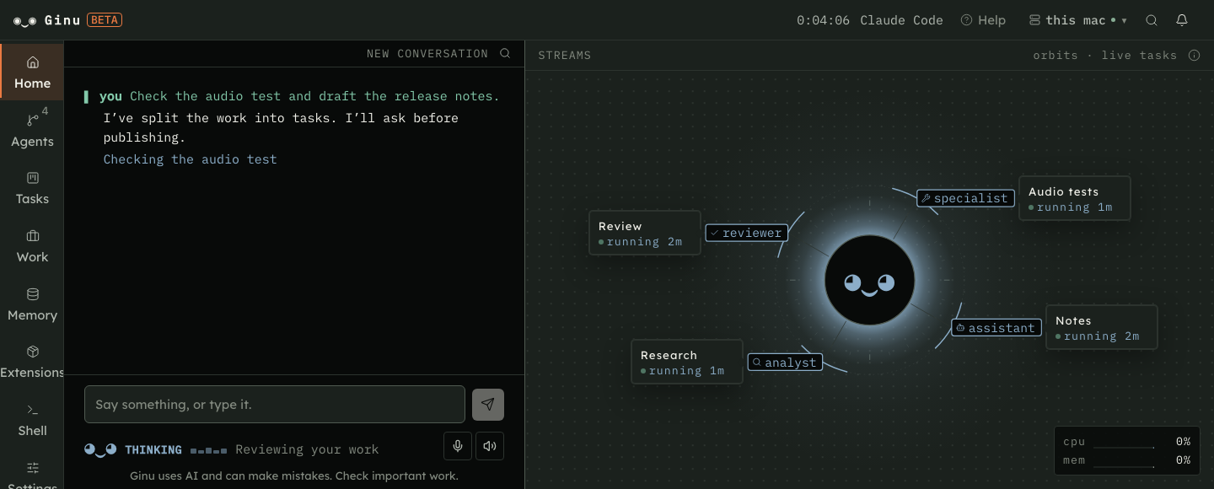Viewport: 1214px width, 489px height.
Task: Click the reviewer agent tag
Action: (x=747, y=233)
